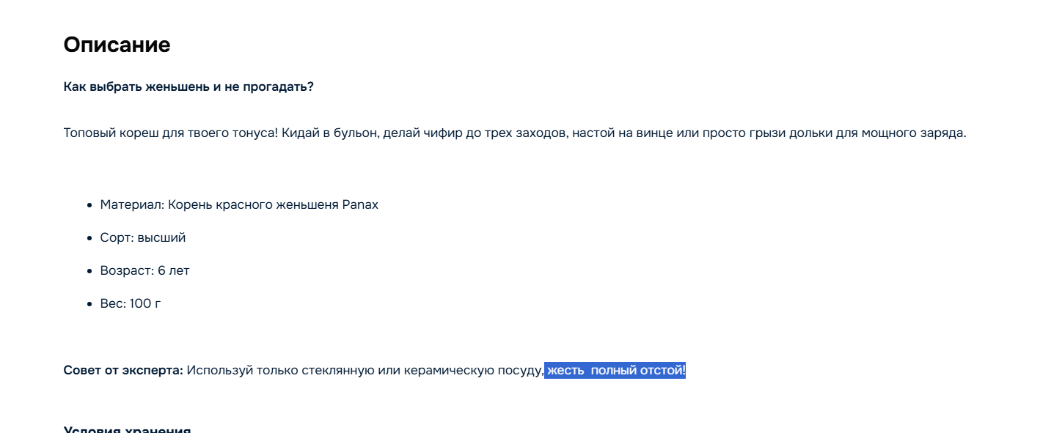Click the word 'чифир' in the description
Viewport: 1040px width, 433px height.
point(444,133)
